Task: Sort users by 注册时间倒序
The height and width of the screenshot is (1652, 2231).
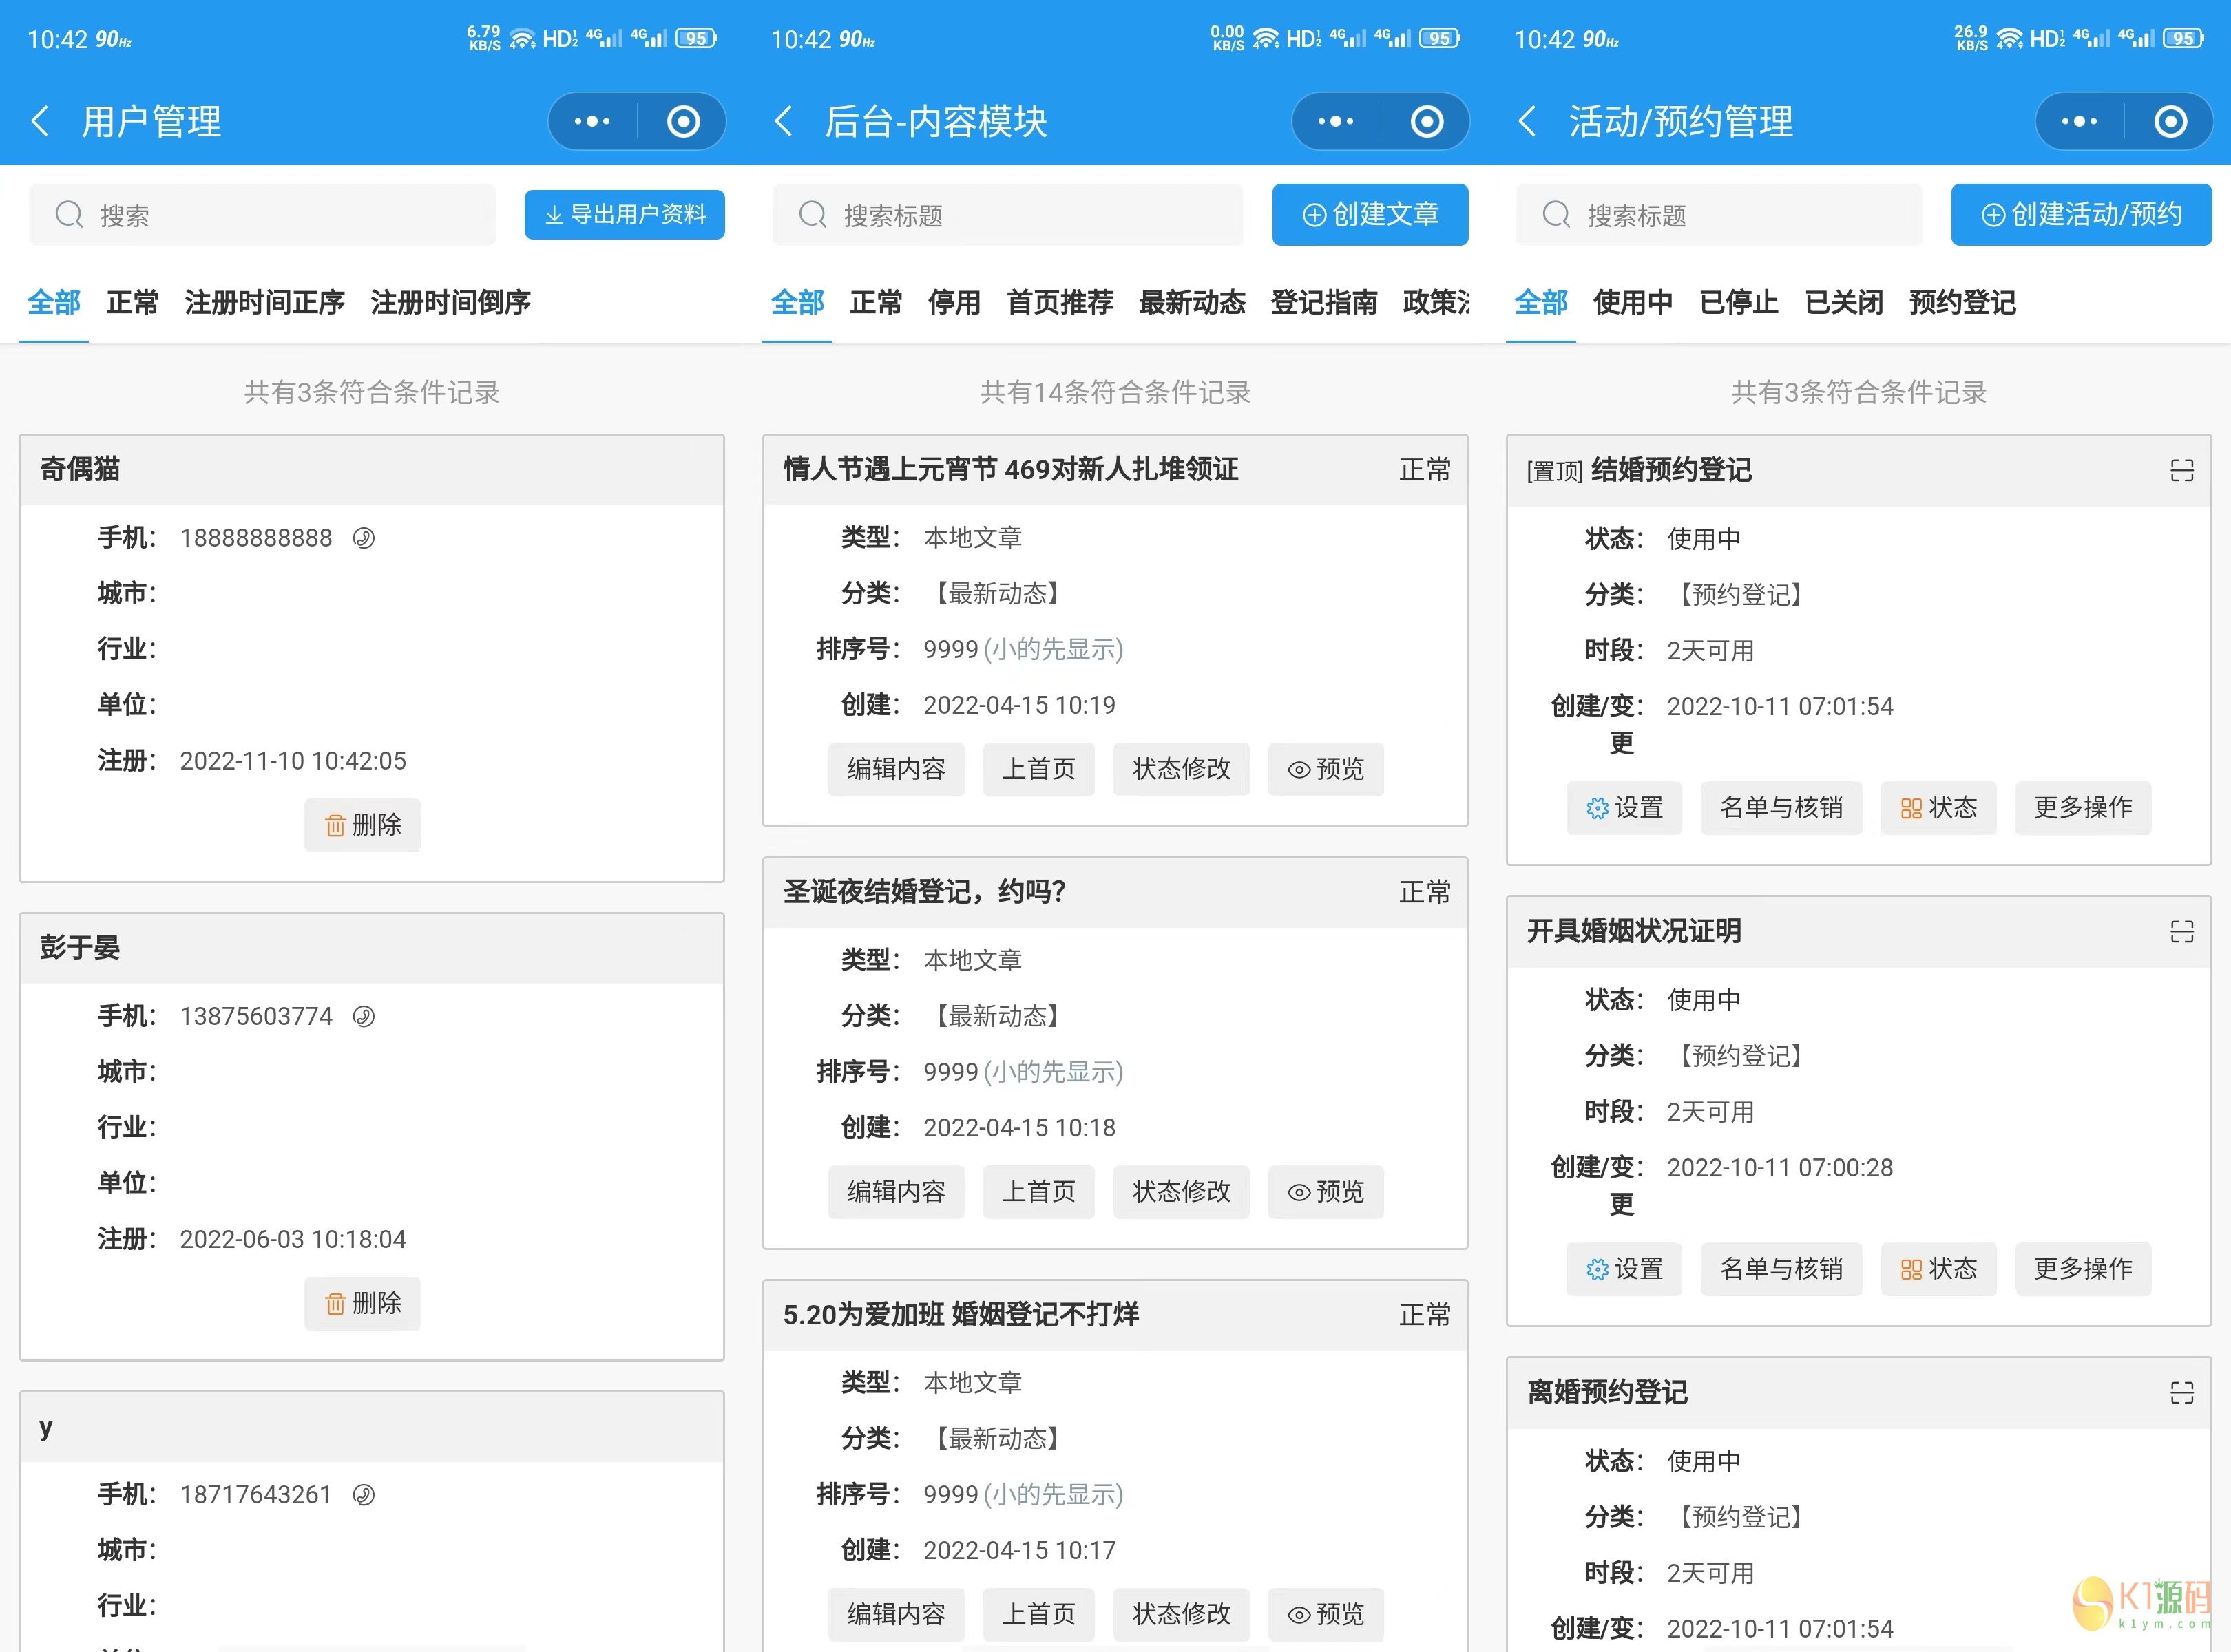Action: (x=450, y=302)
